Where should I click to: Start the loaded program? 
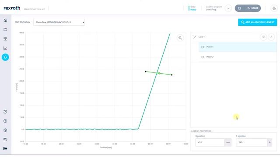pos(253,8)
